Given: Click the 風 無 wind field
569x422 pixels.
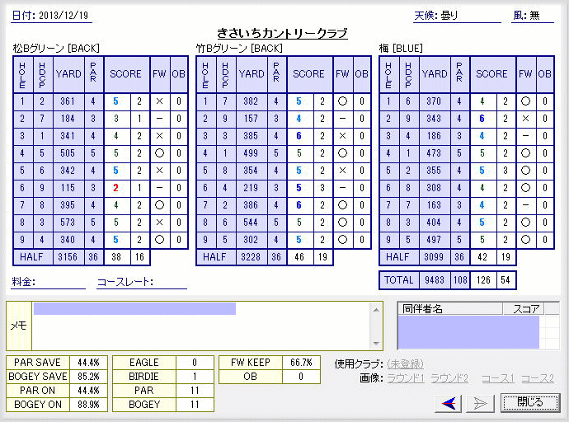Looking at the screenshot, I should (x=533, y=16).
